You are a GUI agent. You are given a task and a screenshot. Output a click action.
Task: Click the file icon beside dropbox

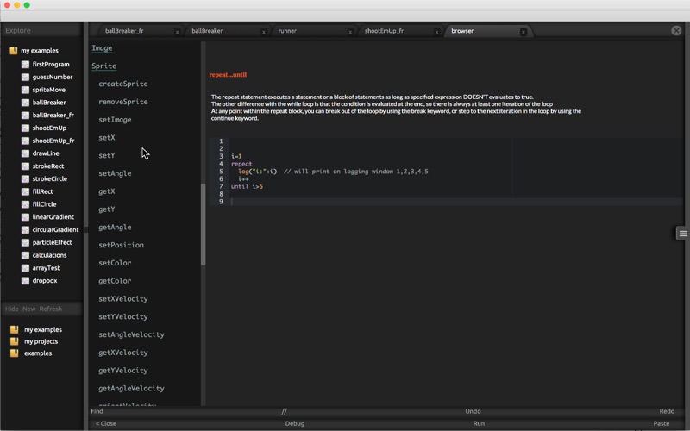26,281
